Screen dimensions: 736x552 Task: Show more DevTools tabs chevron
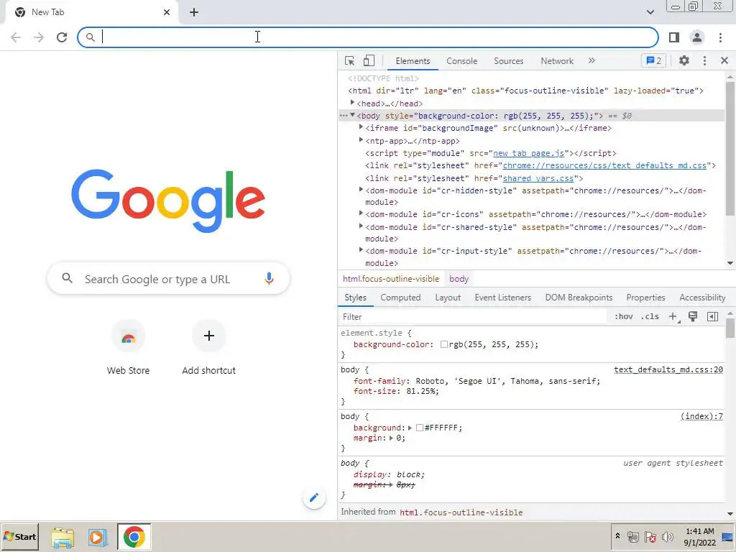(x=592, y=60)
